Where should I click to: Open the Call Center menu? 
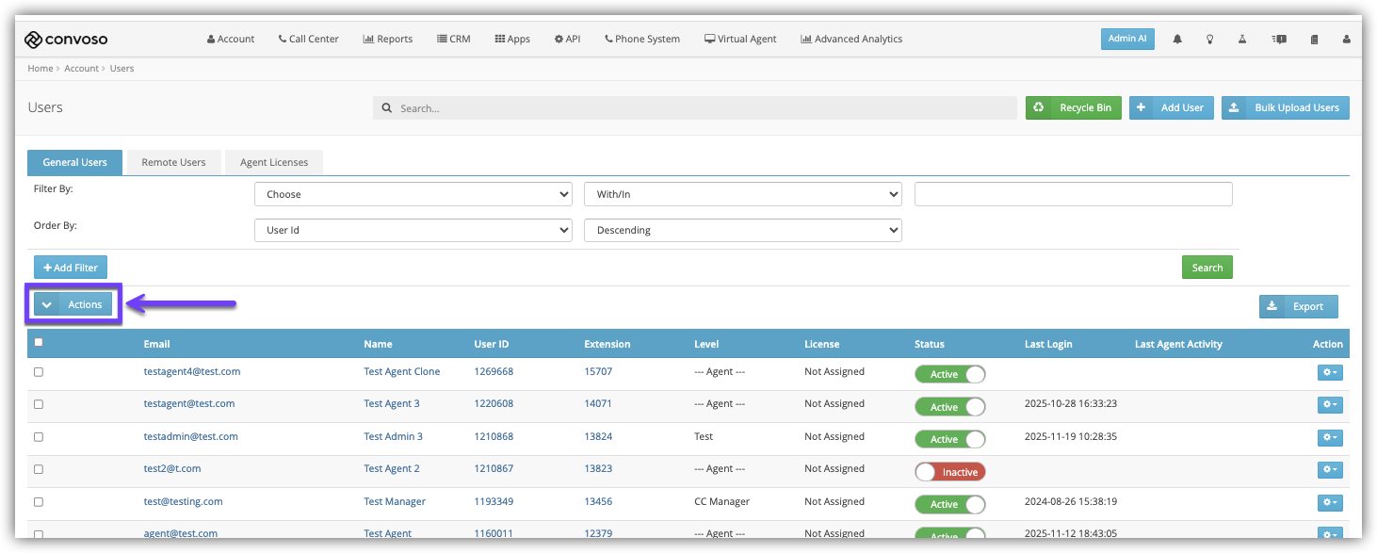[x=308, y=40]
